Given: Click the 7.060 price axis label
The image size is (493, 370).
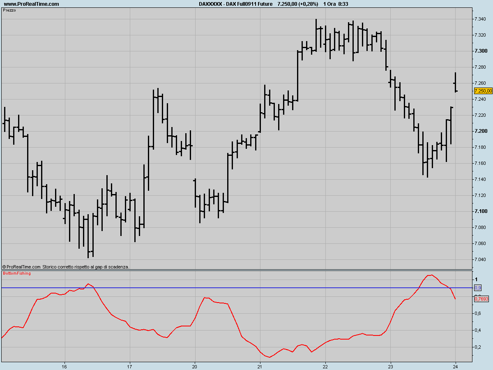Looking at the screenshot, I should tap(480, 243).
